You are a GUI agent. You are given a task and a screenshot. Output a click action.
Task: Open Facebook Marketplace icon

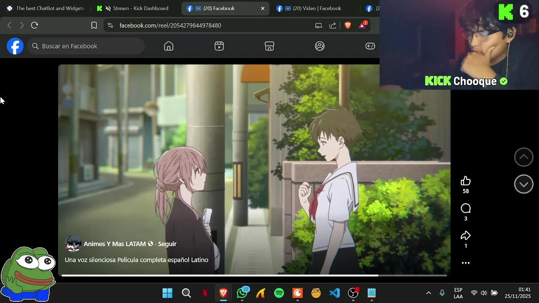tap(269, 46)
